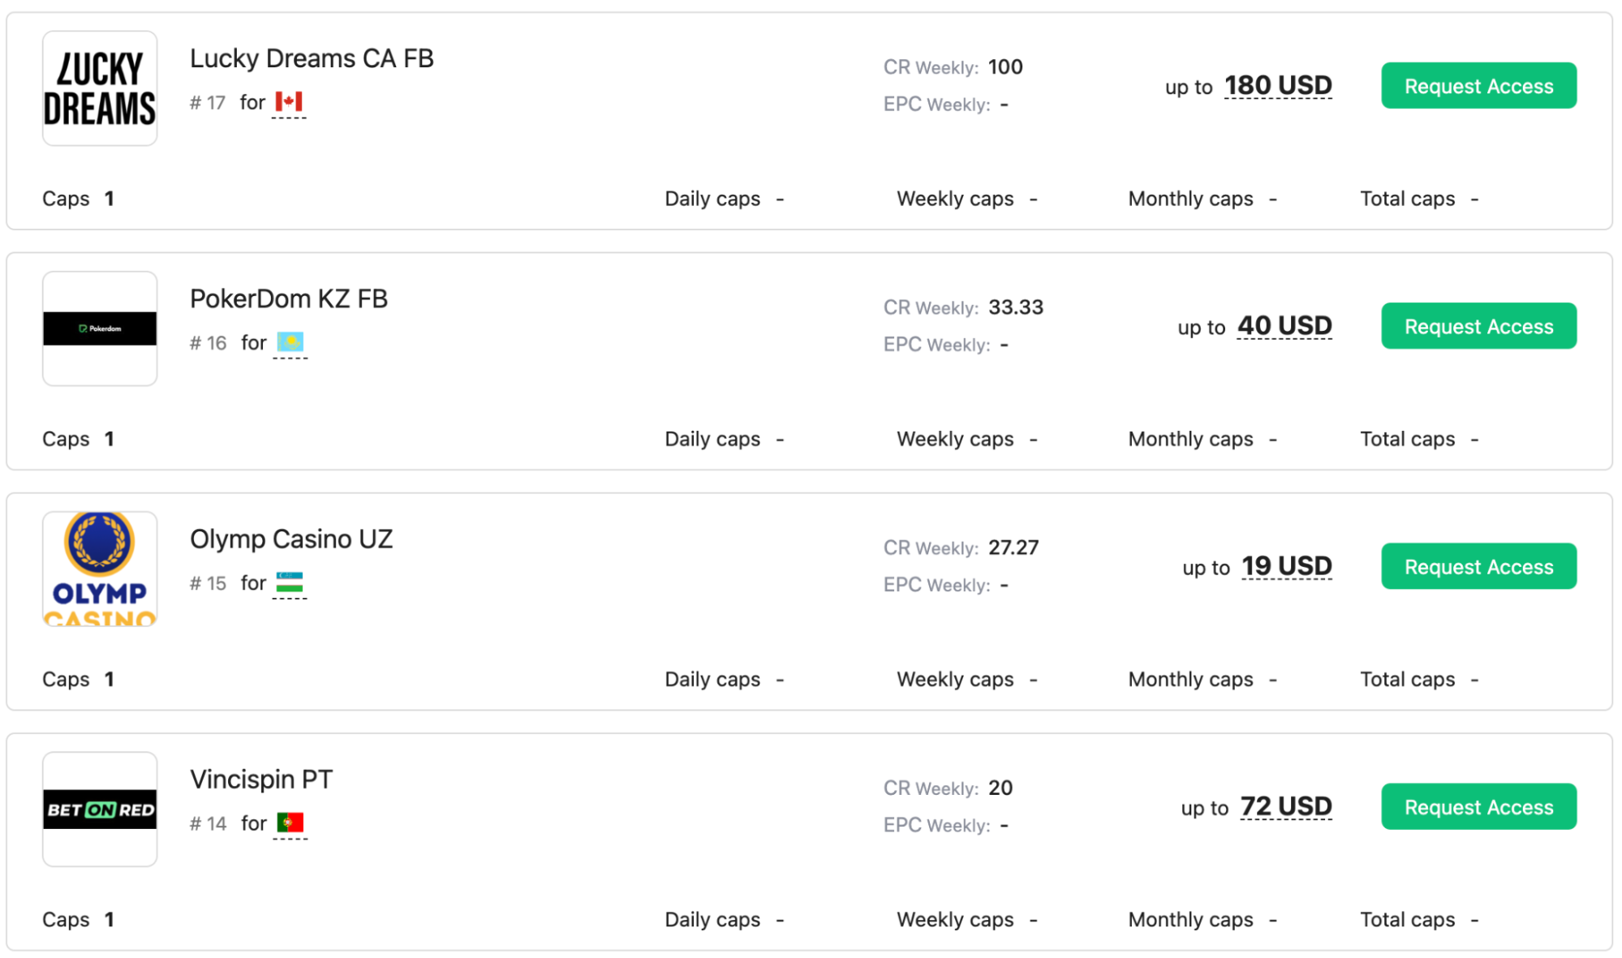Click the 180 USD payout amount
Image resolution: width=1622 pixels, height=958 pixels.
(1278, 85)
